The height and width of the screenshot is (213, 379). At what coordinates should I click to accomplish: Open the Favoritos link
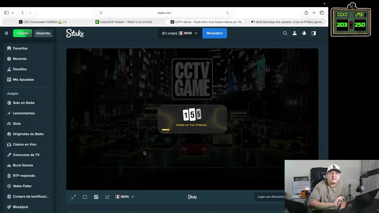click(20, 48)
